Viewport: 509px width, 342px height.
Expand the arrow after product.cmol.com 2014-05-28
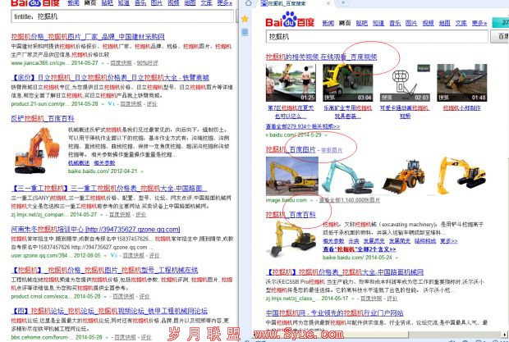[105, 296]
